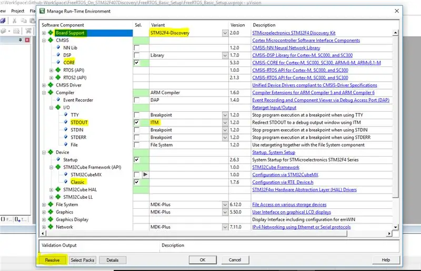This screenshot has height=271, width=421.
Task: Click the Manage Run-Time Environment title icon
Action: 42,11
